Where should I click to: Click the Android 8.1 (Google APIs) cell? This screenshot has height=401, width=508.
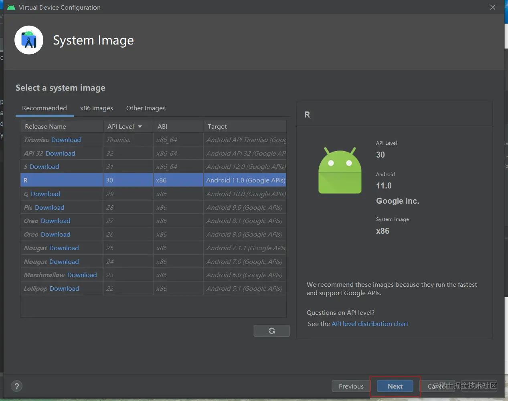tap(245, 221)
